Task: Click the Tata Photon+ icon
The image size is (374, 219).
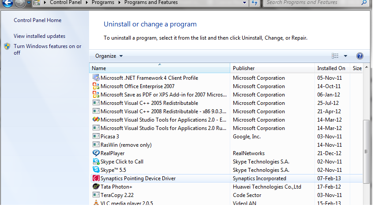Action: click(x=96, y=187)
